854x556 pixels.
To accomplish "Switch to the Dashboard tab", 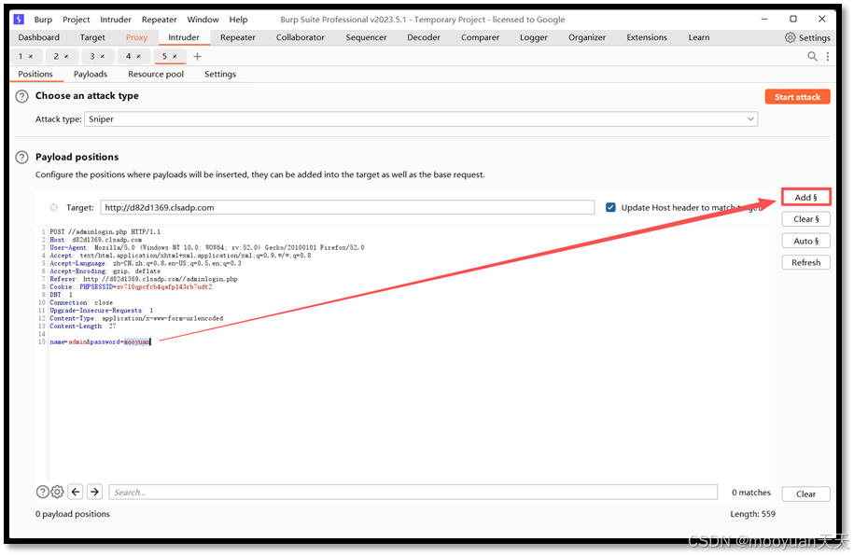I will (38, 37).
